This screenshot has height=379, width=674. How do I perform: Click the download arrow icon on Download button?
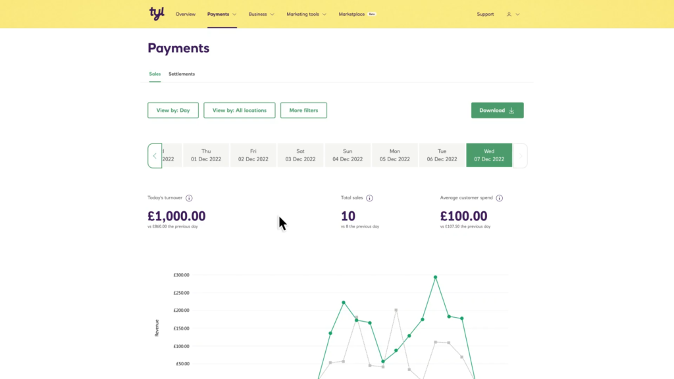(510, 110)
